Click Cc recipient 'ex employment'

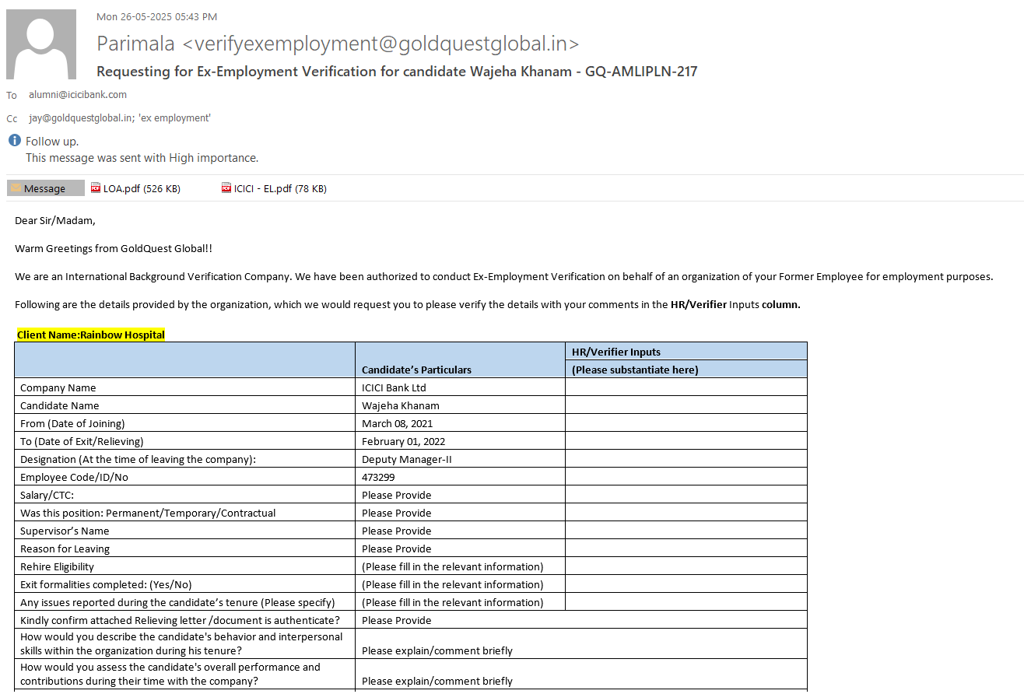pyautogui.click(x=174, y=118)
